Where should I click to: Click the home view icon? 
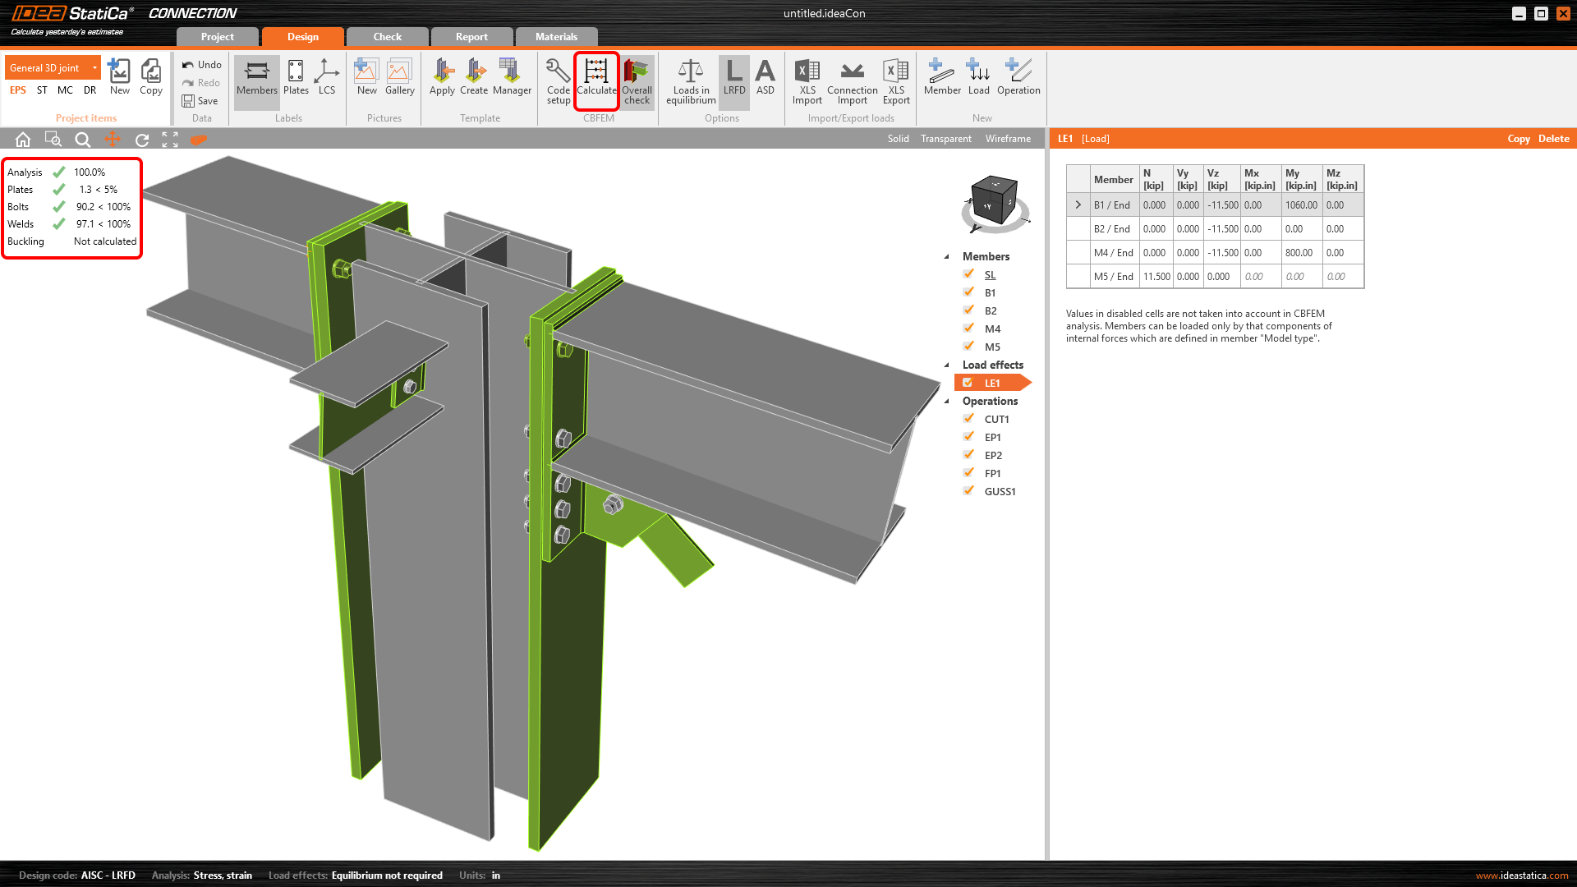(23, 140)
